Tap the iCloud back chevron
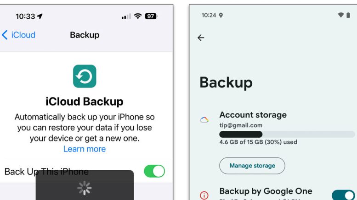Viewport: 357px width, 200px height. [x=5, y=35]
